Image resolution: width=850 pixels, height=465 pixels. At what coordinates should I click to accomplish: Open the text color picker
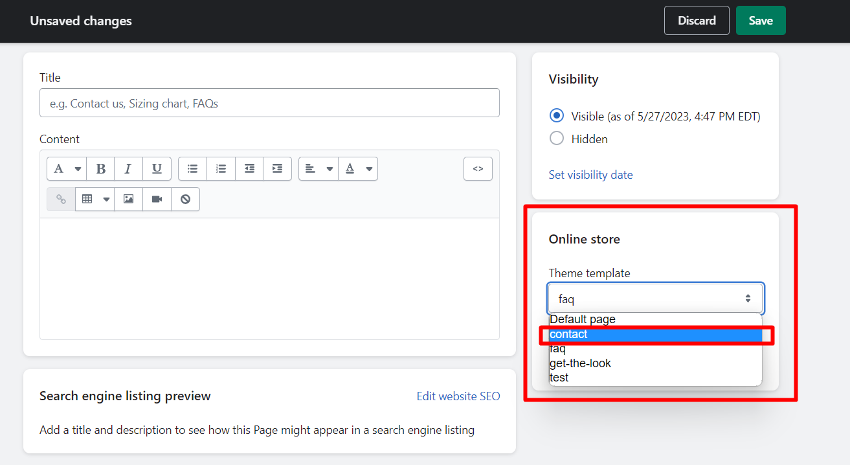358,168
